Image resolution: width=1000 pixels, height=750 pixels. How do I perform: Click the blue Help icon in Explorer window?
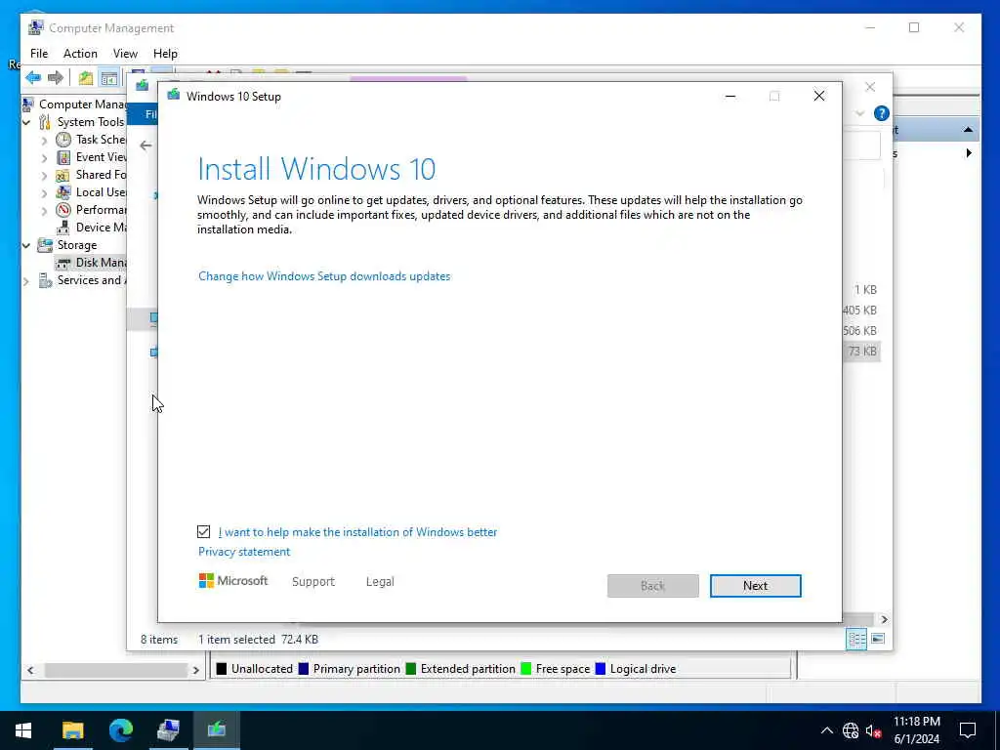tap(882, 113)
